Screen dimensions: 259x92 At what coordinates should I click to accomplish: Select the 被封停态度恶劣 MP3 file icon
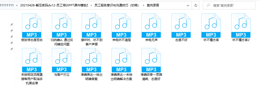point(32,25)
